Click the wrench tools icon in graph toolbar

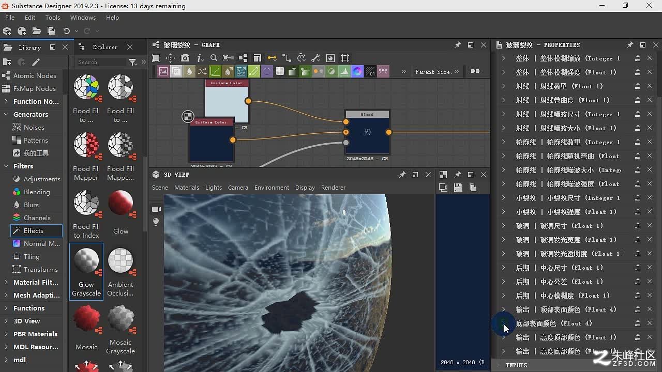coord(315,58)
